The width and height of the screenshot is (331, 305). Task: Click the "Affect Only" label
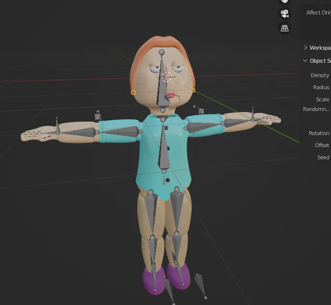[318, 13]
